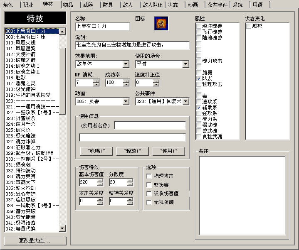This screenshot has height=250, width=299.
Task: Uncheck the 队友 attribute
Action: point(199,78)
